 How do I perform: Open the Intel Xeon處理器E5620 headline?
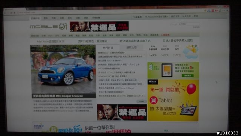click(x=51, y=41)
